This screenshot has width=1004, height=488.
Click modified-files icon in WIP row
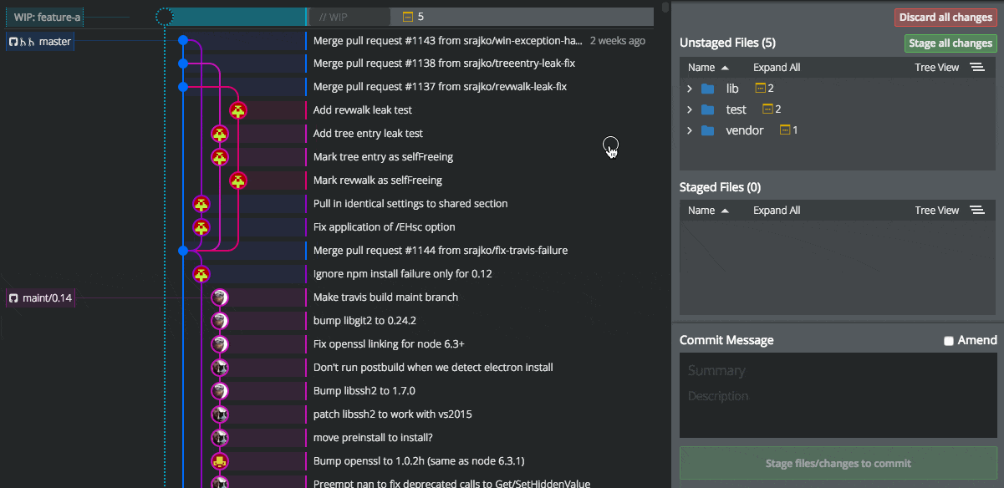tap(408, 17)
